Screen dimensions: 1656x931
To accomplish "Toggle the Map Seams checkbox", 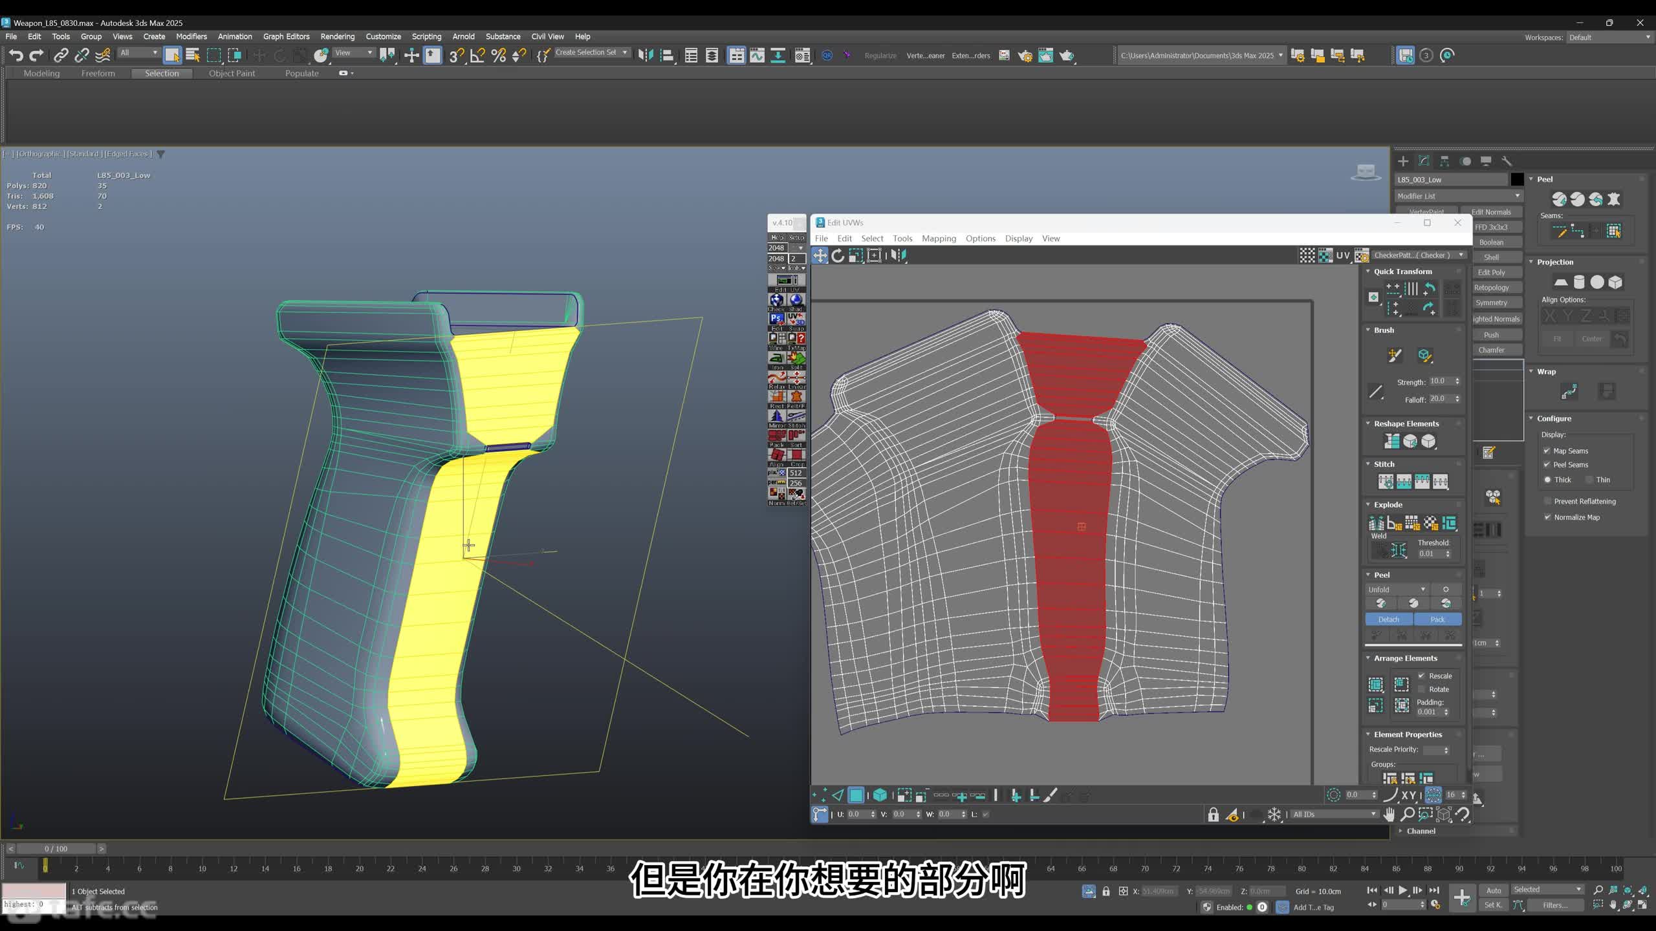I will 1547,451.
